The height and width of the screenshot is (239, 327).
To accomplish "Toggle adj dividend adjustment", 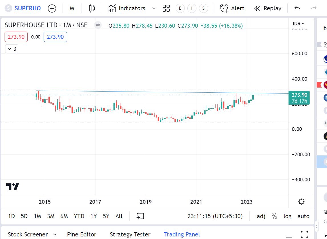I will (261, 216).
